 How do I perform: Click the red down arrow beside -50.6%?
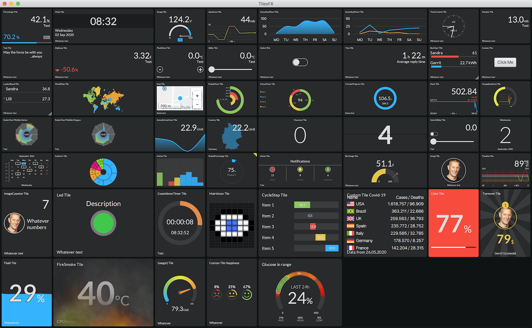pos(57,70)
